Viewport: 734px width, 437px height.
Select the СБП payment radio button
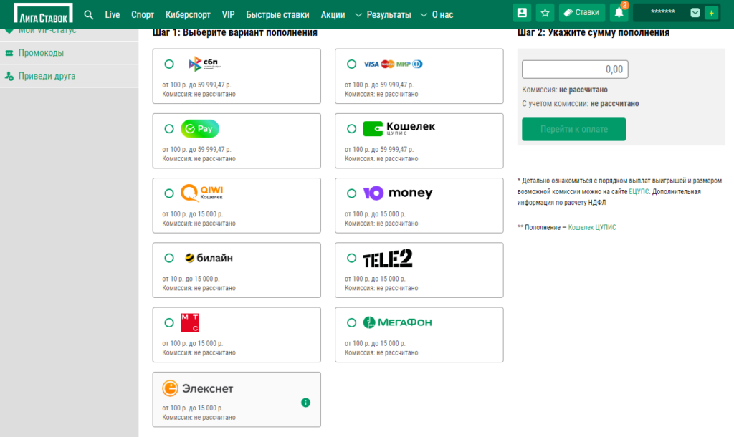(x=169, y=64)
